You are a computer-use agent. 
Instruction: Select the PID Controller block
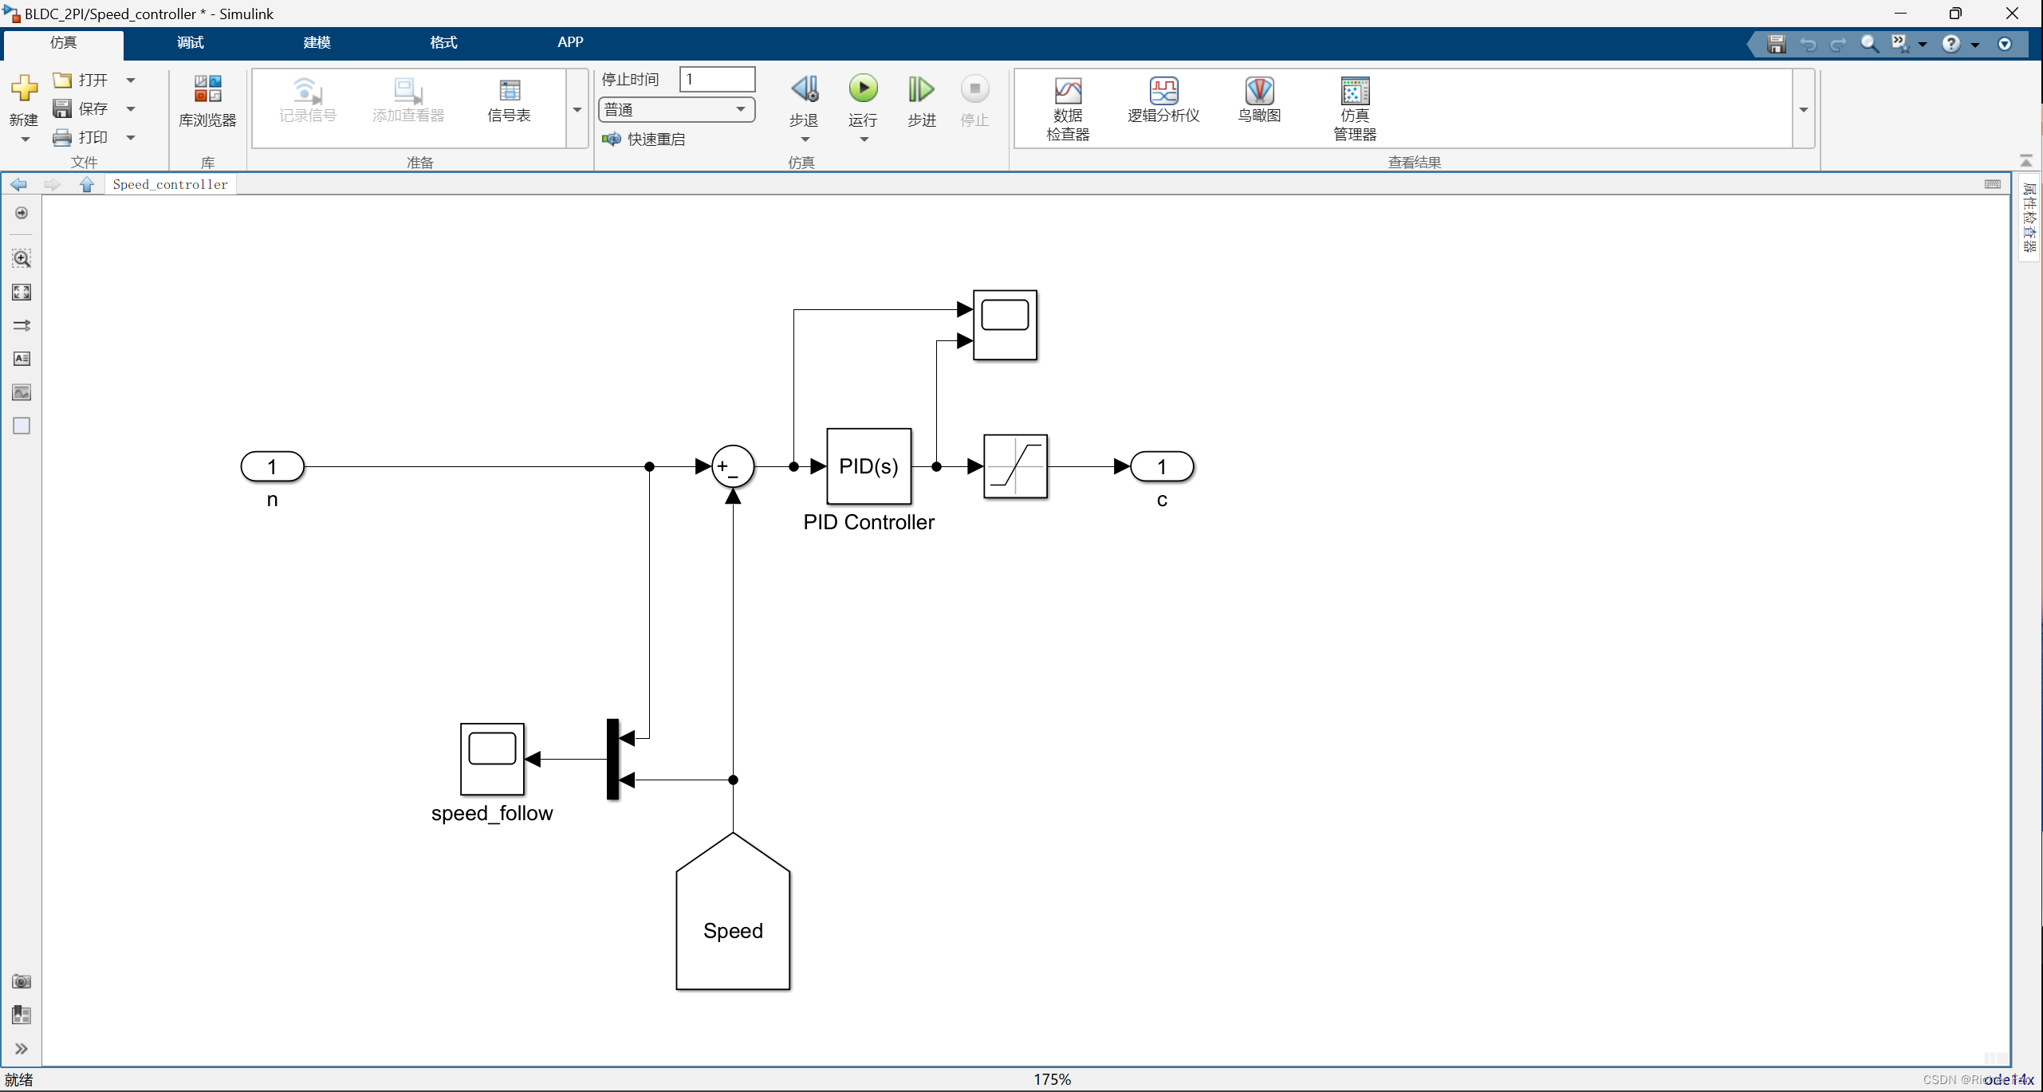868,466
